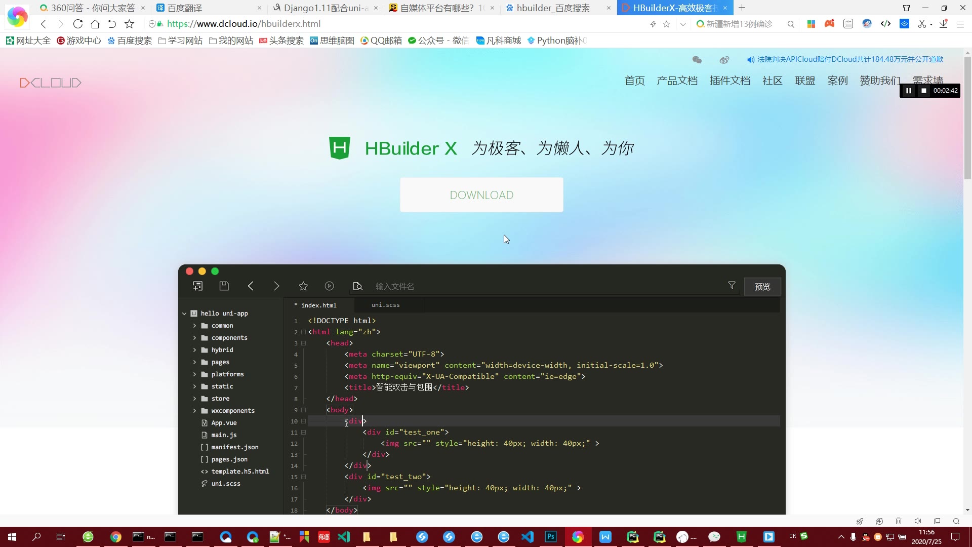This screenshot has height=547, width=972.
Task: Open 案例 navigation link
Action: tap(837, 81)
